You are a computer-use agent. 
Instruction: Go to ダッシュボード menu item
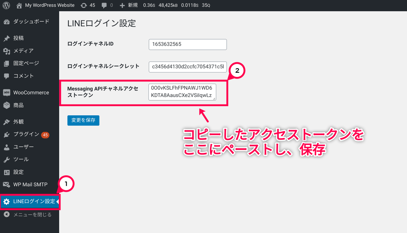coord(31,22)
